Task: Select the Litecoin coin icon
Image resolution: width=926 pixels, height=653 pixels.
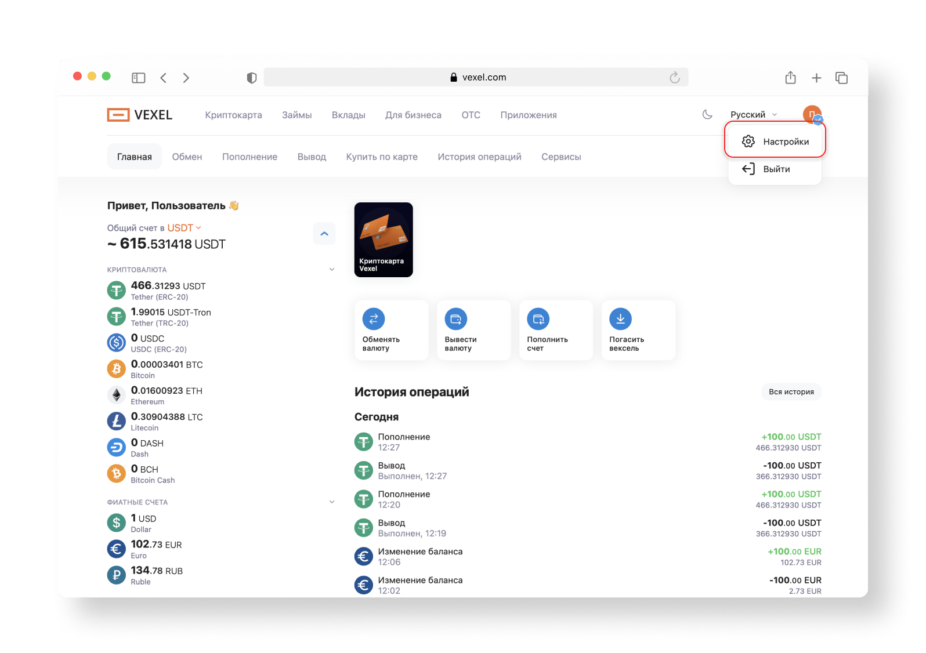Action: coord(117,421)
